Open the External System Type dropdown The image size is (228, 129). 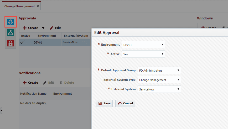point(159,80)
